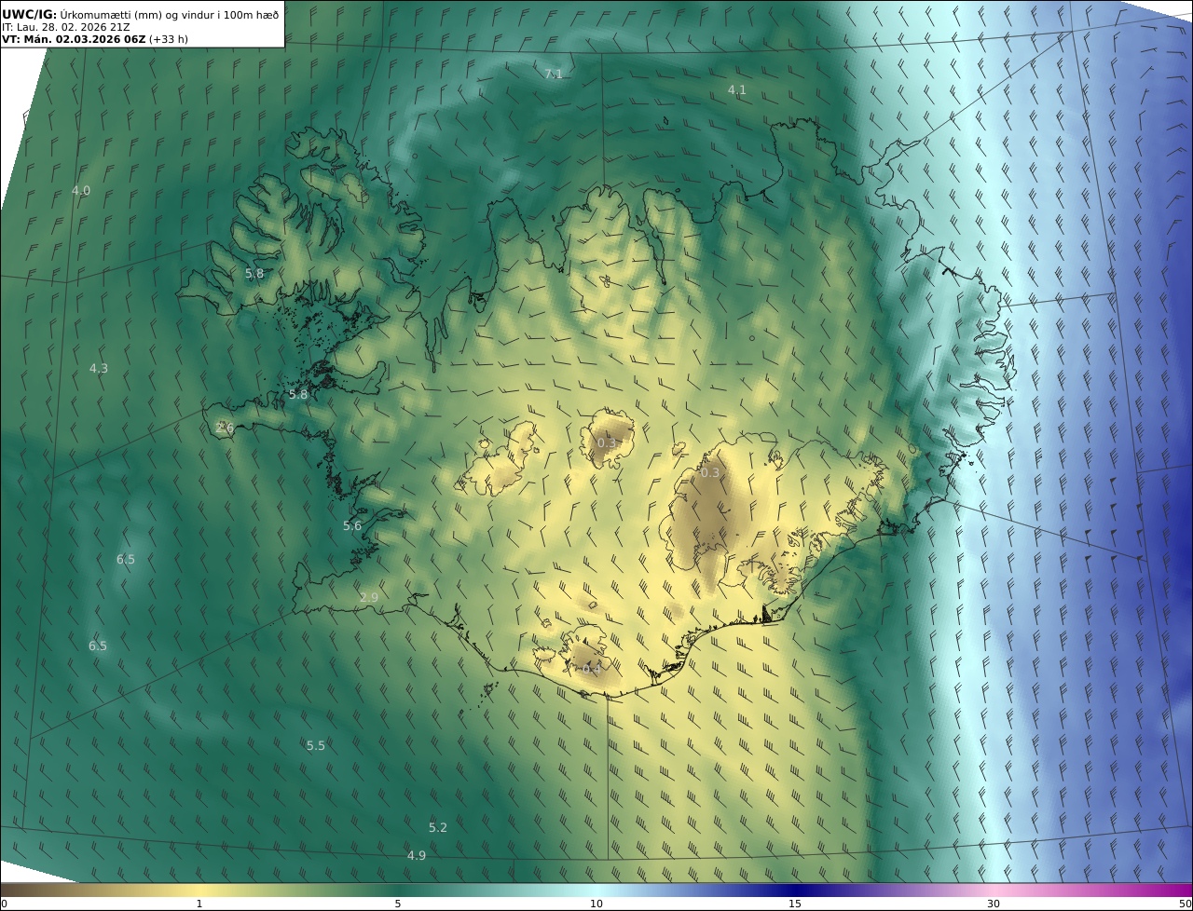Click the 4.3 value on the map

(x=99, y=368)
